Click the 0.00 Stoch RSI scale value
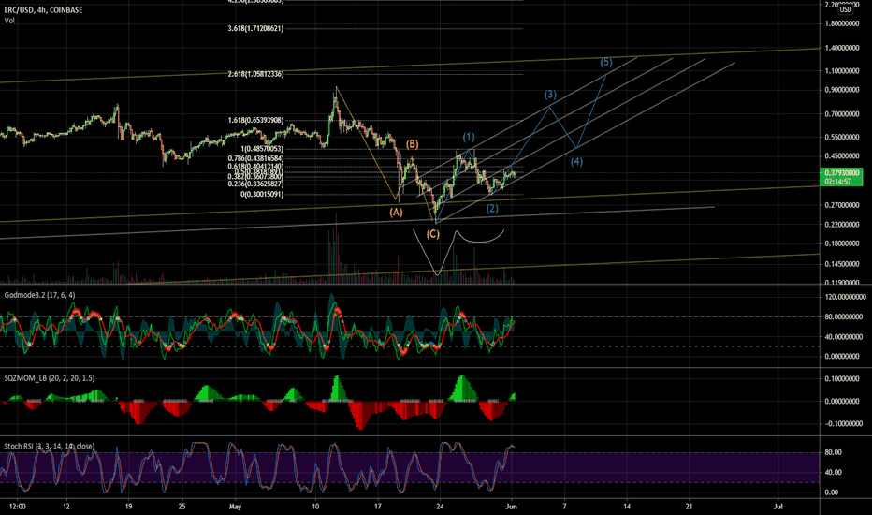This screenshot has height=515, width=872. pos(832,493)
